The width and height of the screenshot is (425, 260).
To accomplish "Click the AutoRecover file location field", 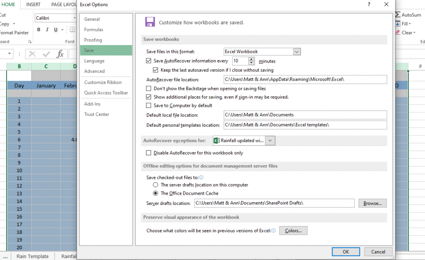I will [305, 79].
